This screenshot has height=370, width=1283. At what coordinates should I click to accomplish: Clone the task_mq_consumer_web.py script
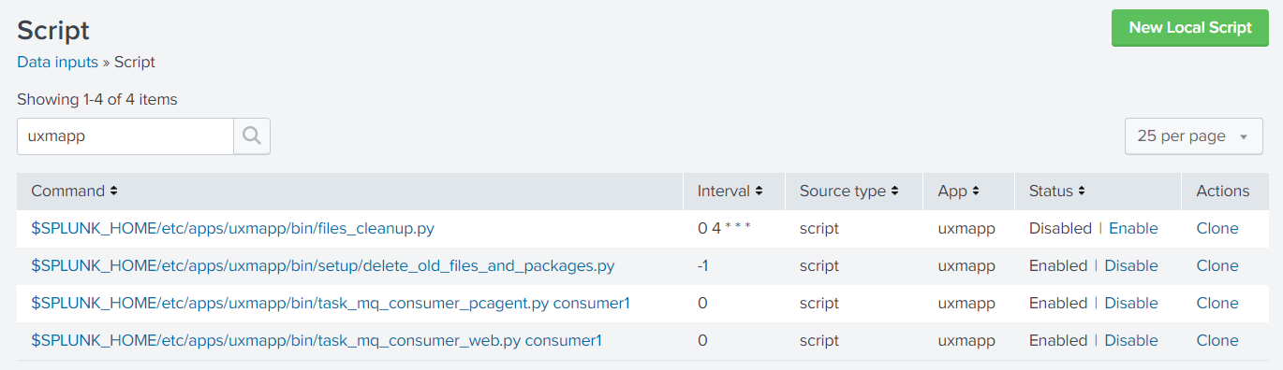(1217, 341)
